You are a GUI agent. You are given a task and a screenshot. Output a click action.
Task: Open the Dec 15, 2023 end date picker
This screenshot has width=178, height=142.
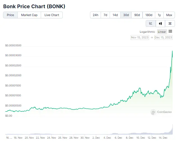163,37
